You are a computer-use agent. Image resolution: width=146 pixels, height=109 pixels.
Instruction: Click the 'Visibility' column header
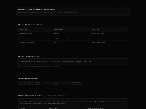pos(109,29)
